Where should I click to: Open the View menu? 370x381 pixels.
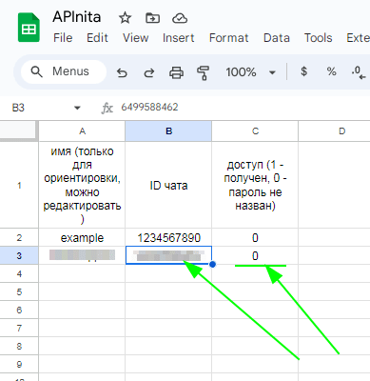136,38
